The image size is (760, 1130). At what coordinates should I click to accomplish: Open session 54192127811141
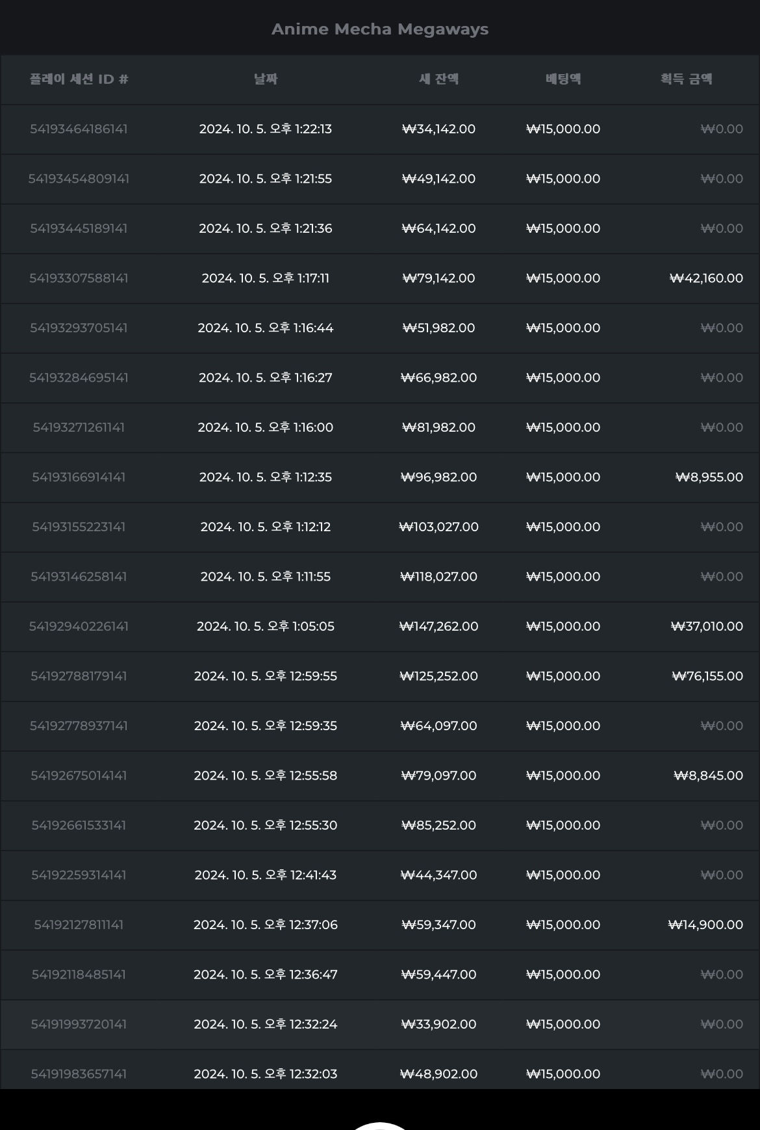coord(79,925)
